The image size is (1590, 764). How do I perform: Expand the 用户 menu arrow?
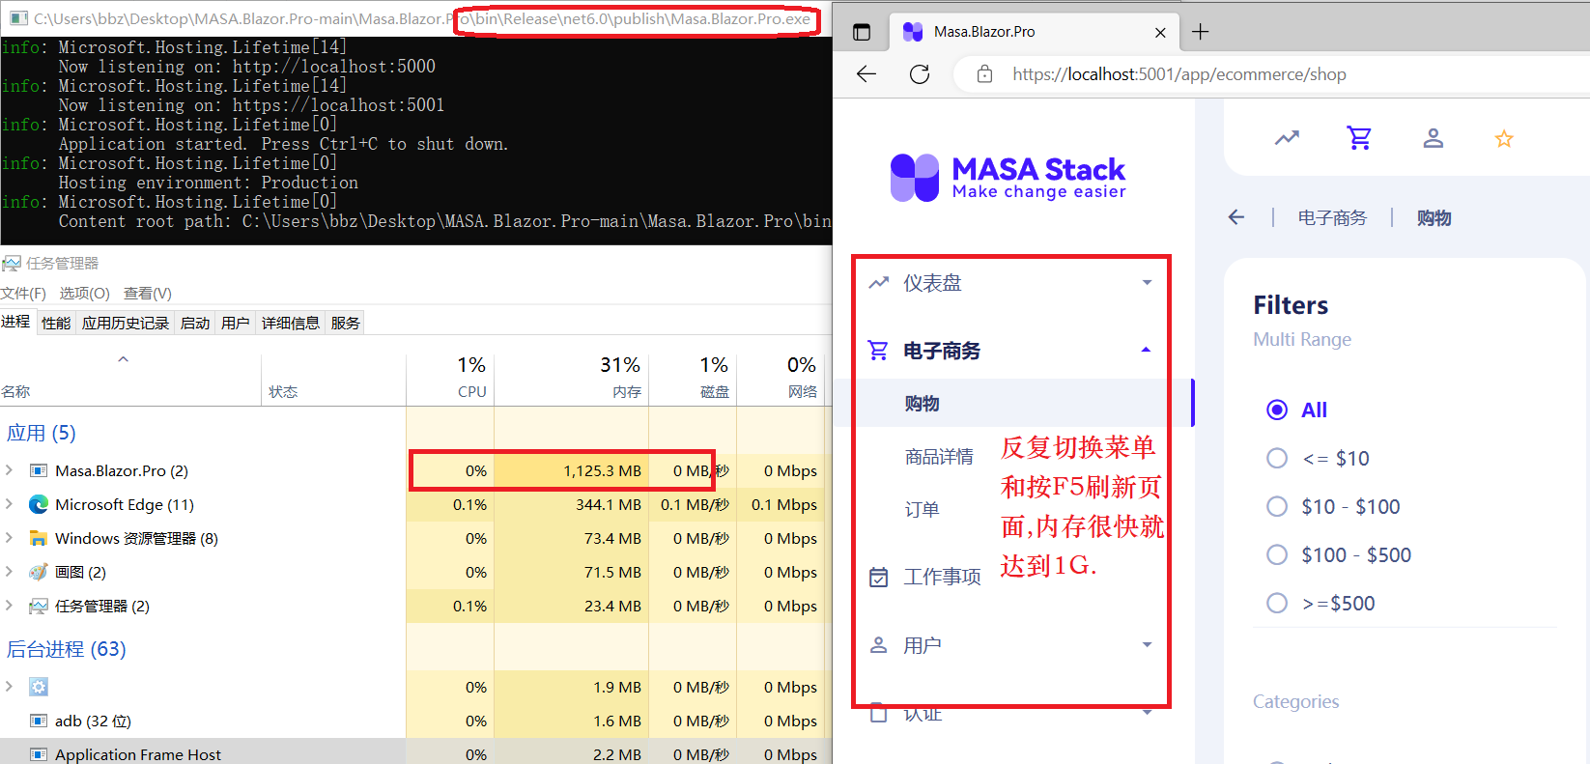1147,644
